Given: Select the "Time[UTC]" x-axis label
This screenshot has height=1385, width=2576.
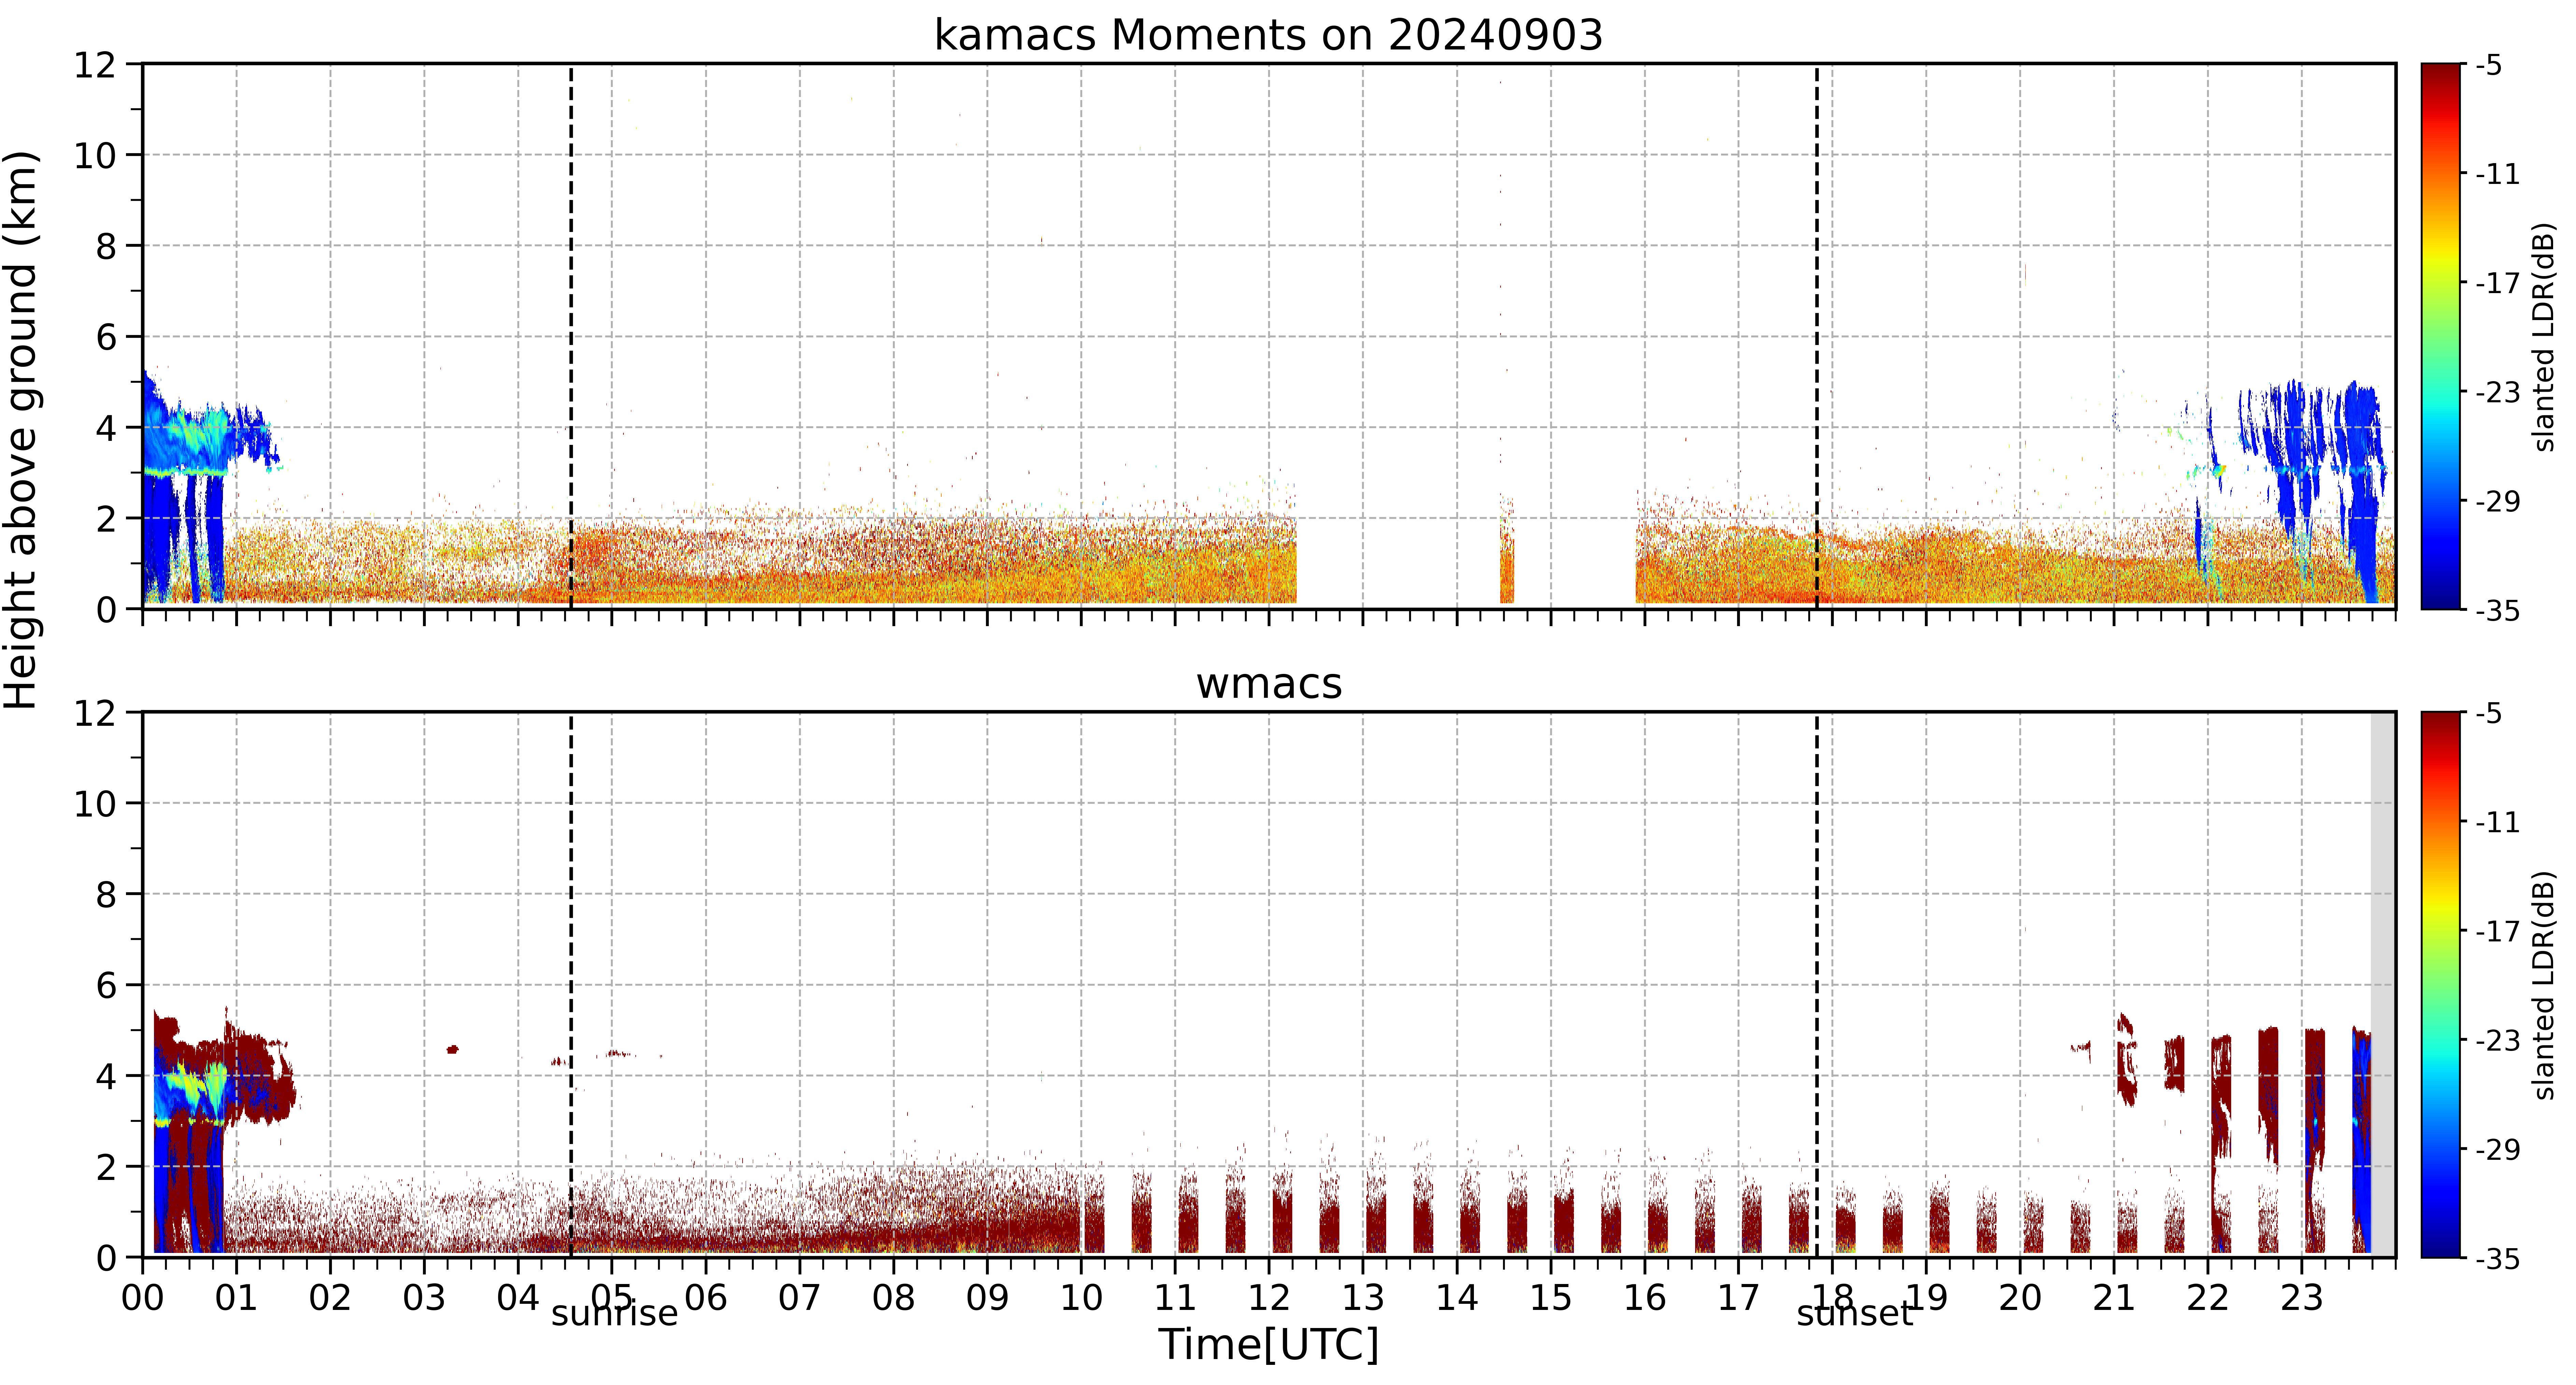Looking at the screenshot, I should click(x=1269, y=1345).
